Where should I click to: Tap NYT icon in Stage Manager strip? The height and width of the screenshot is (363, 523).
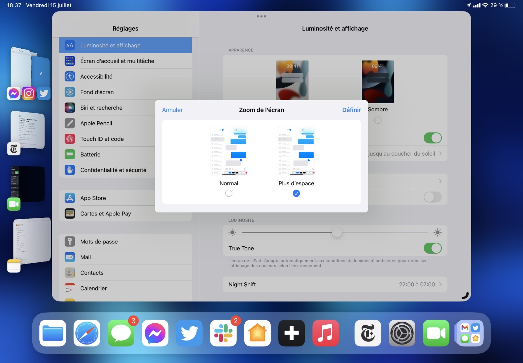pyautogui.click(x=14, y=149)
